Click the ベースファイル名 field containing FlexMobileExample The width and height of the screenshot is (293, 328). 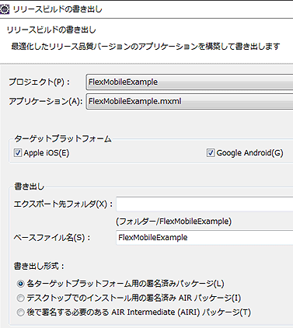204,238
